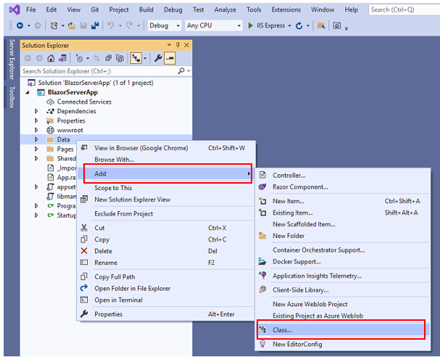
Task: Expand the wwwroot folder node
Action: tap(36, 130)
